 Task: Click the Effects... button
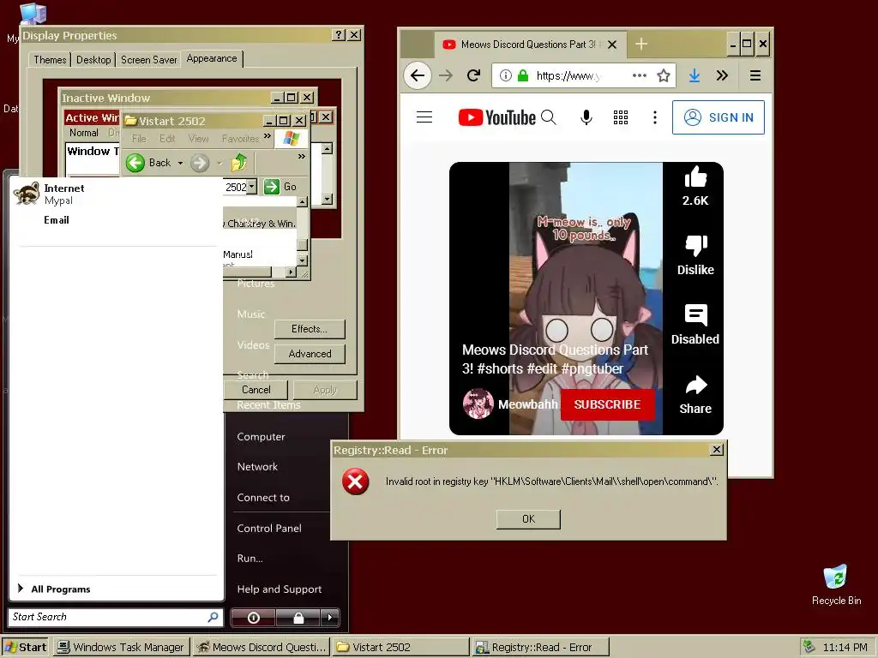tap(309, 329)
